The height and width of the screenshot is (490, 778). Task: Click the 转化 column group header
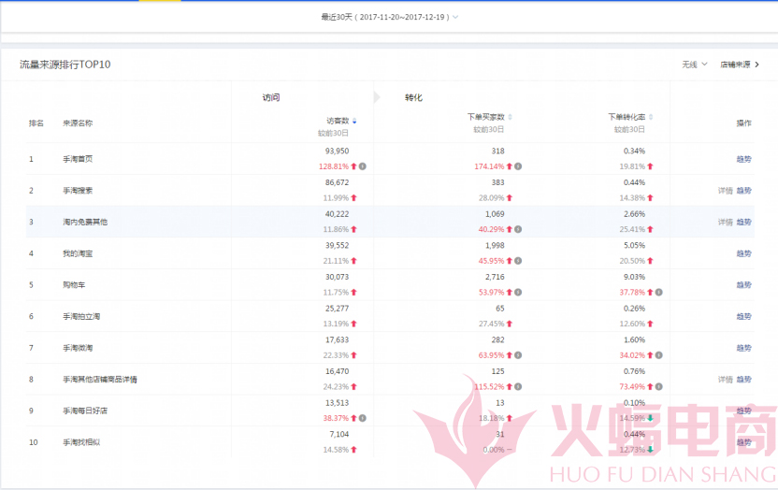(413, 97)
